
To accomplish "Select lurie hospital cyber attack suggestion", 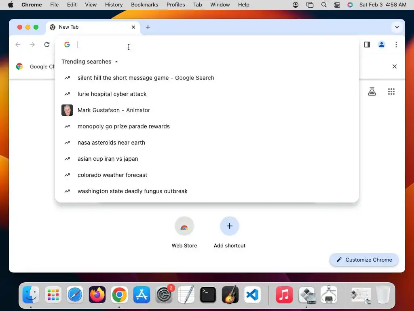I will point(207,94).
